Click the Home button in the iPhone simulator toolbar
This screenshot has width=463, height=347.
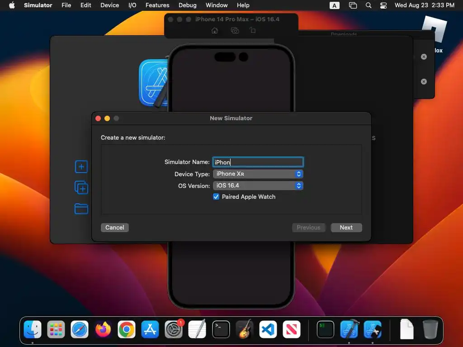(215, 30)
